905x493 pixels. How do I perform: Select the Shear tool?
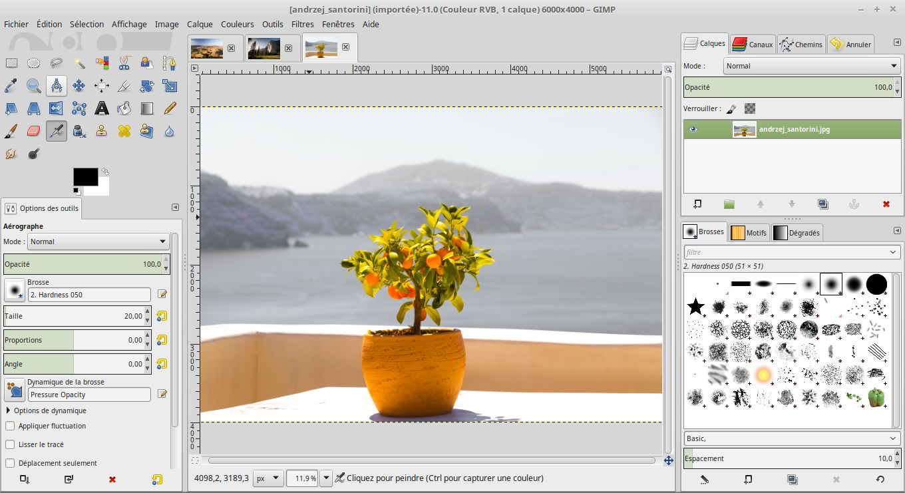(11, 108)
